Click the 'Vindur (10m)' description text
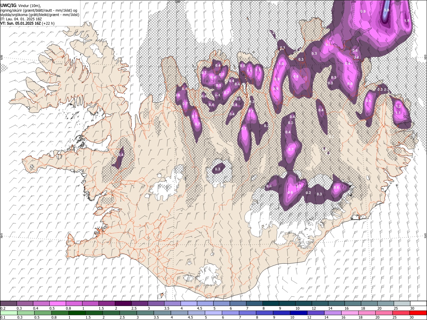Image resolution: width=427 pixels, height=320 pixels. pyautogui.click(x=29, y=6)
